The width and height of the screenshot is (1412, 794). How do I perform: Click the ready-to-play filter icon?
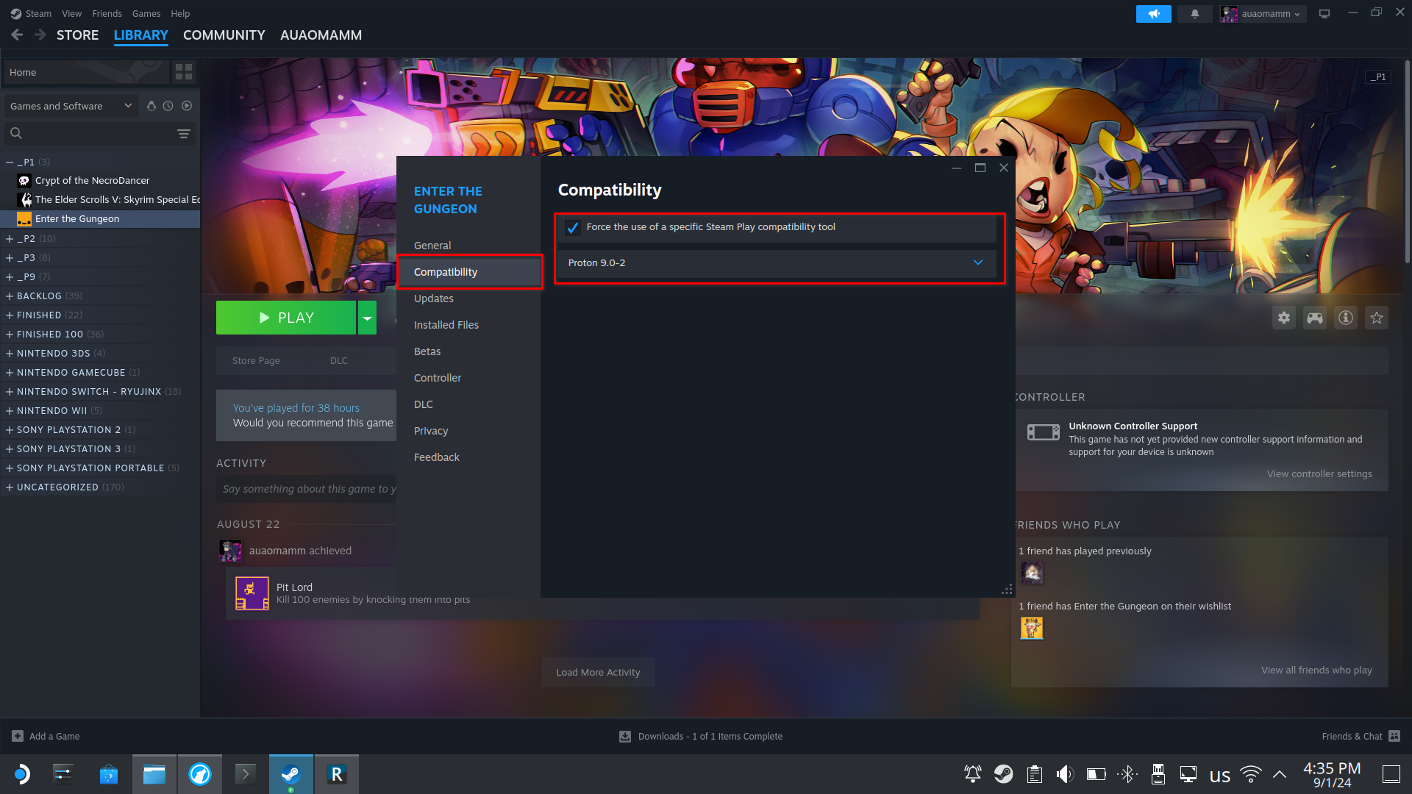point(187,106)
